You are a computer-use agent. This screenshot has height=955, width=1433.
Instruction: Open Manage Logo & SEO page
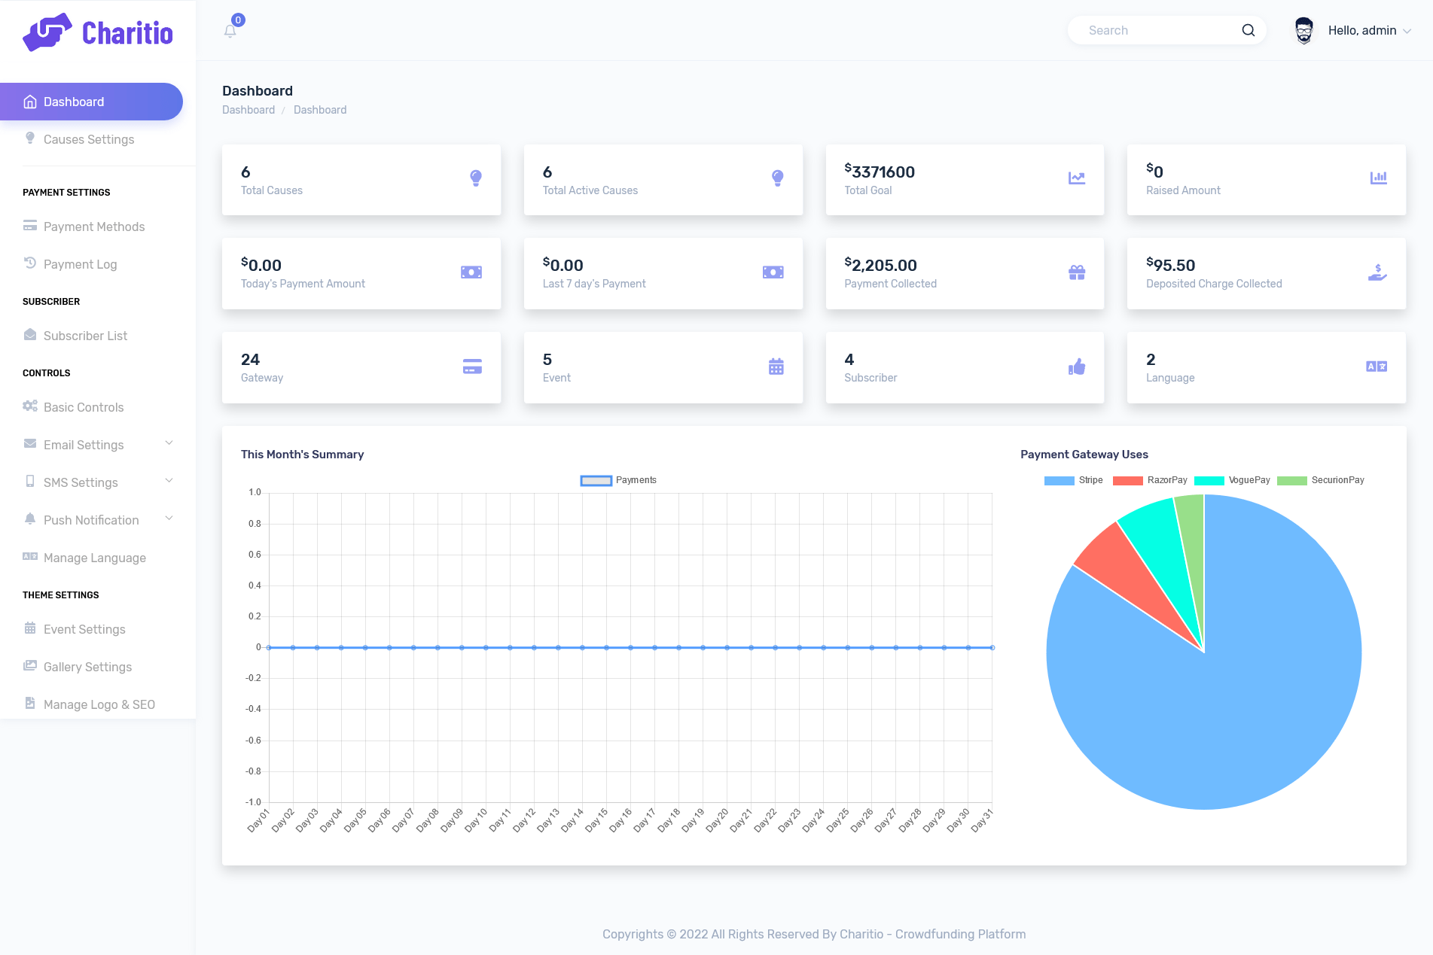click(x=99, y=704)
